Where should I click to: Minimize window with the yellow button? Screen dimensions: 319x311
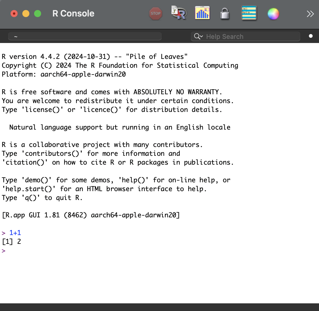pyautogui.click(x=26, y=14)
